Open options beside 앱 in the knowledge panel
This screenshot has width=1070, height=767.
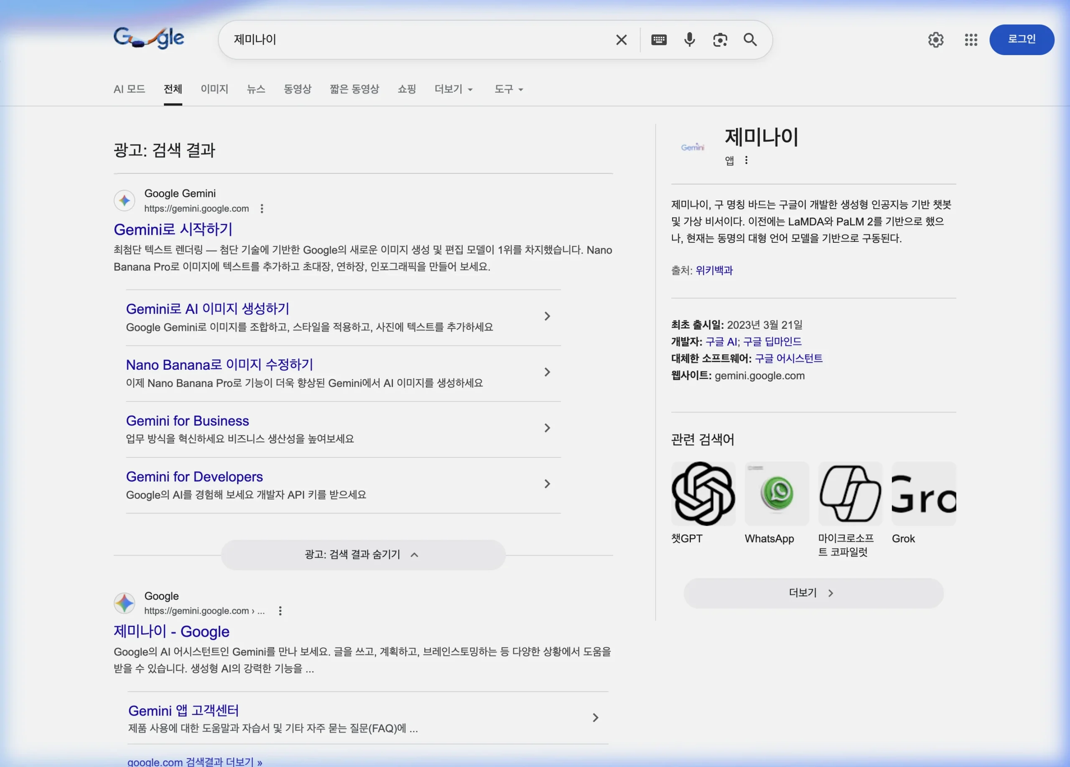(x=746, y=160)
